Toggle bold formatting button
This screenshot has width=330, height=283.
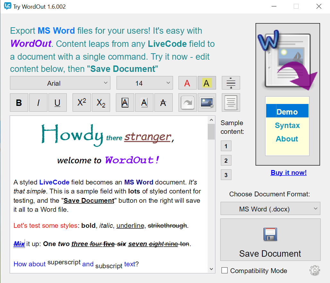pyautogui.click(x=19, y=103)
